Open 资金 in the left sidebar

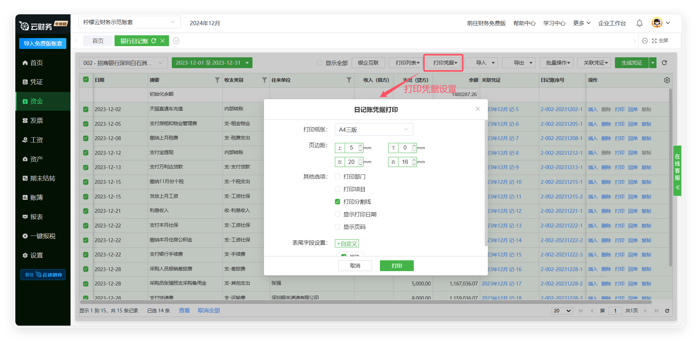pos(36,101)
